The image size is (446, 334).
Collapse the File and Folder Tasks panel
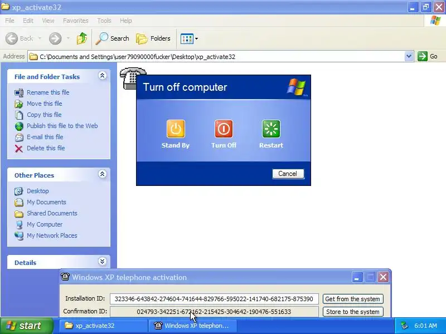point(103,76)
